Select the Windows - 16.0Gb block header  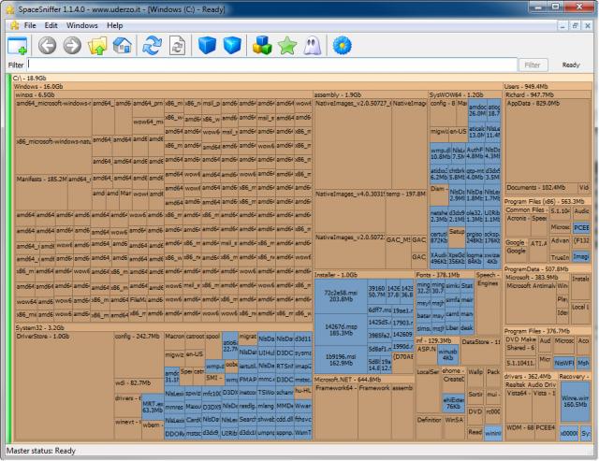[258, 87]
